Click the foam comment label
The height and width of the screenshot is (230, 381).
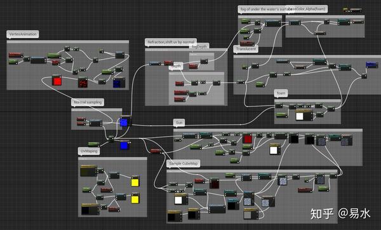coord(281,93)
